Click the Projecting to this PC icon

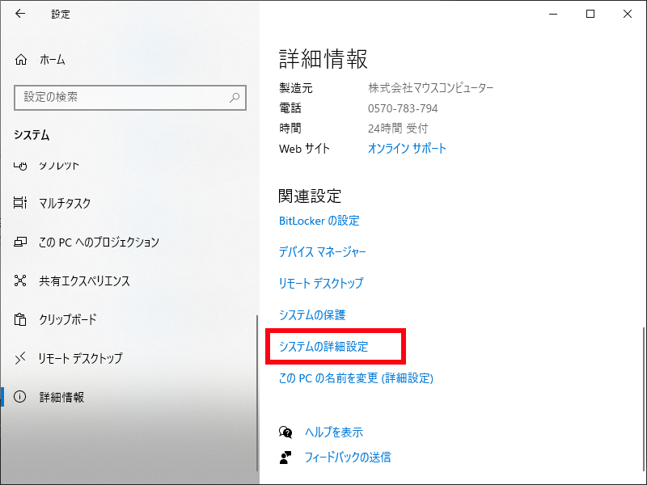click(22, 242)
